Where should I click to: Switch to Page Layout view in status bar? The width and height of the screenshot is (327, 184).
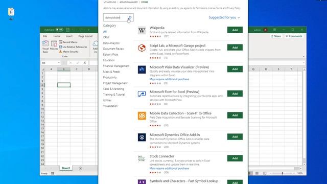click(257, 173)
